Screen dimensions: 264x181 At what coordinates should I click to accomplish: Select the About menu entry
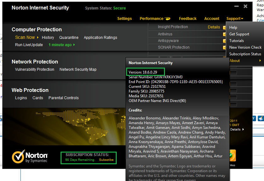(x=235, y=61)
